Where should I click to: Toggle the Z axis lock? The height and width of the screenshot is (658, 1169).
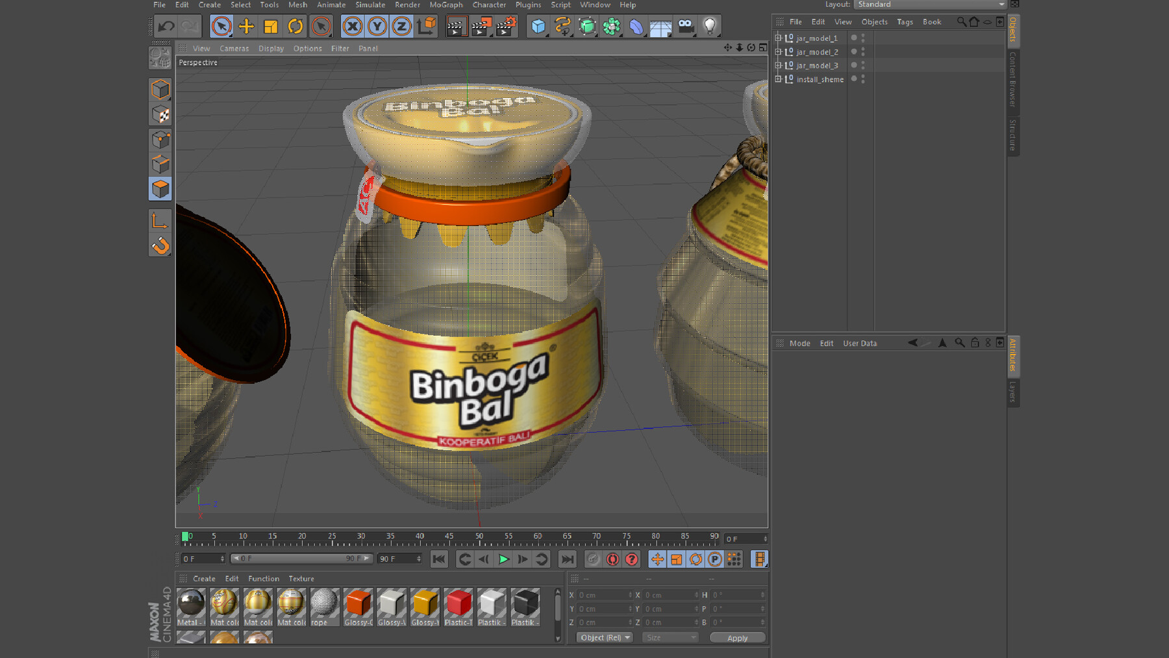[x=402, y=25]
